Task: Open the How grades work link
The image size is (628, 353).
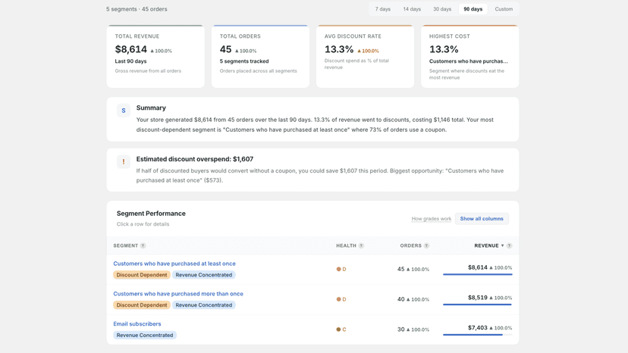Action: tap(432, 218)
